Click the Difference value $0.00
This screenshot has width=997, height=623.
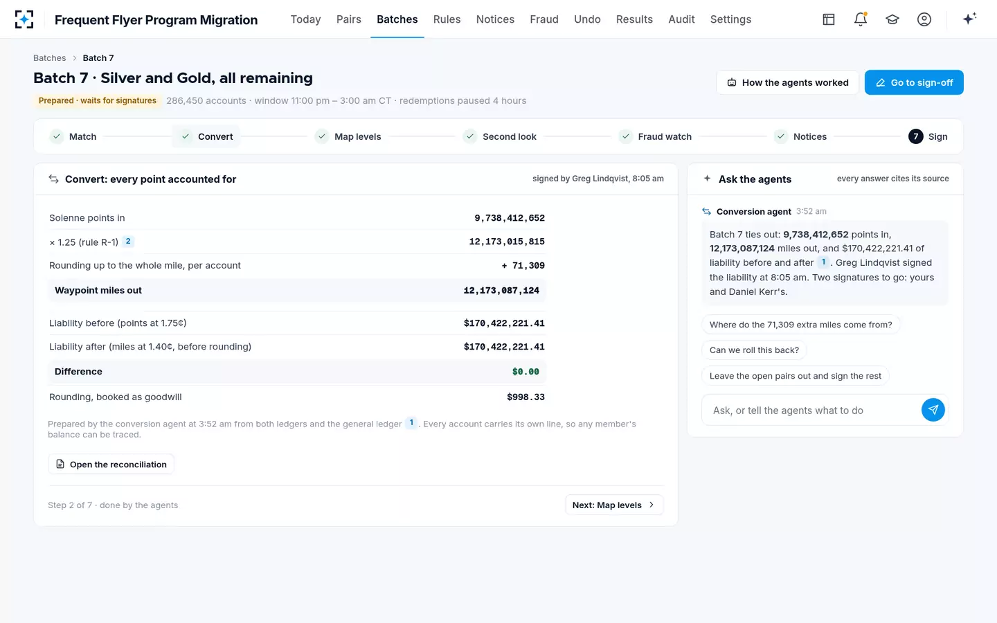tap(526, 372)
